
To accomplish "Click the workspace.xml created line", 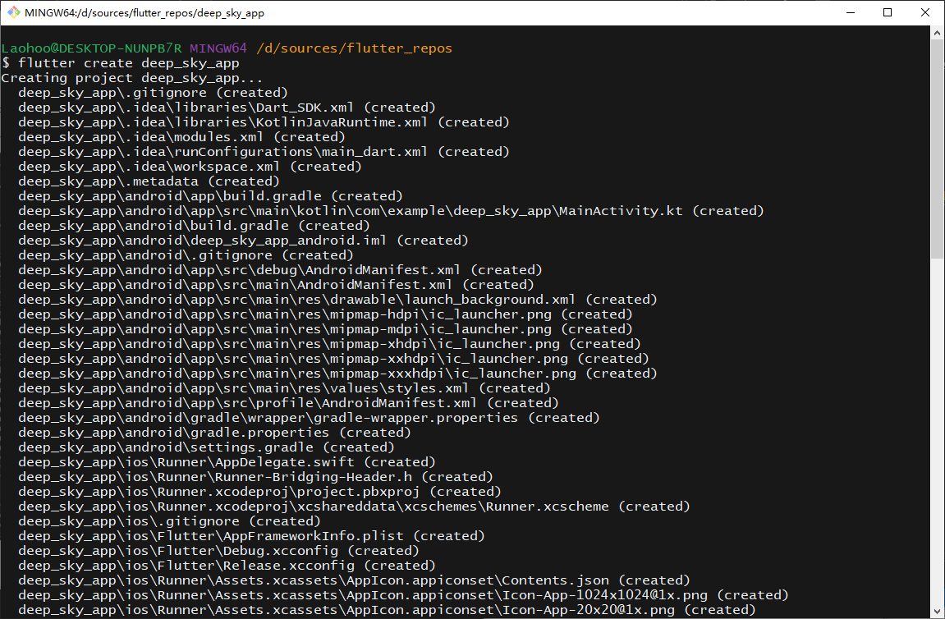I will pyautogui.click(x=190, y=167).
